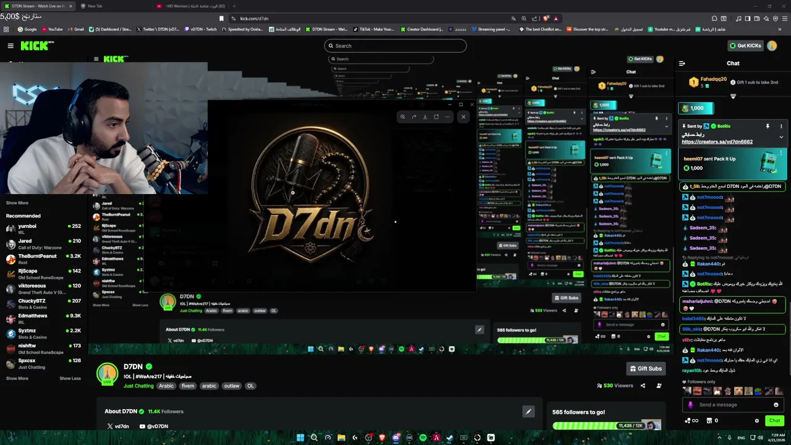Open recommended channel yurnboi
The image size is (791, 445).
(x=43, y=229)
